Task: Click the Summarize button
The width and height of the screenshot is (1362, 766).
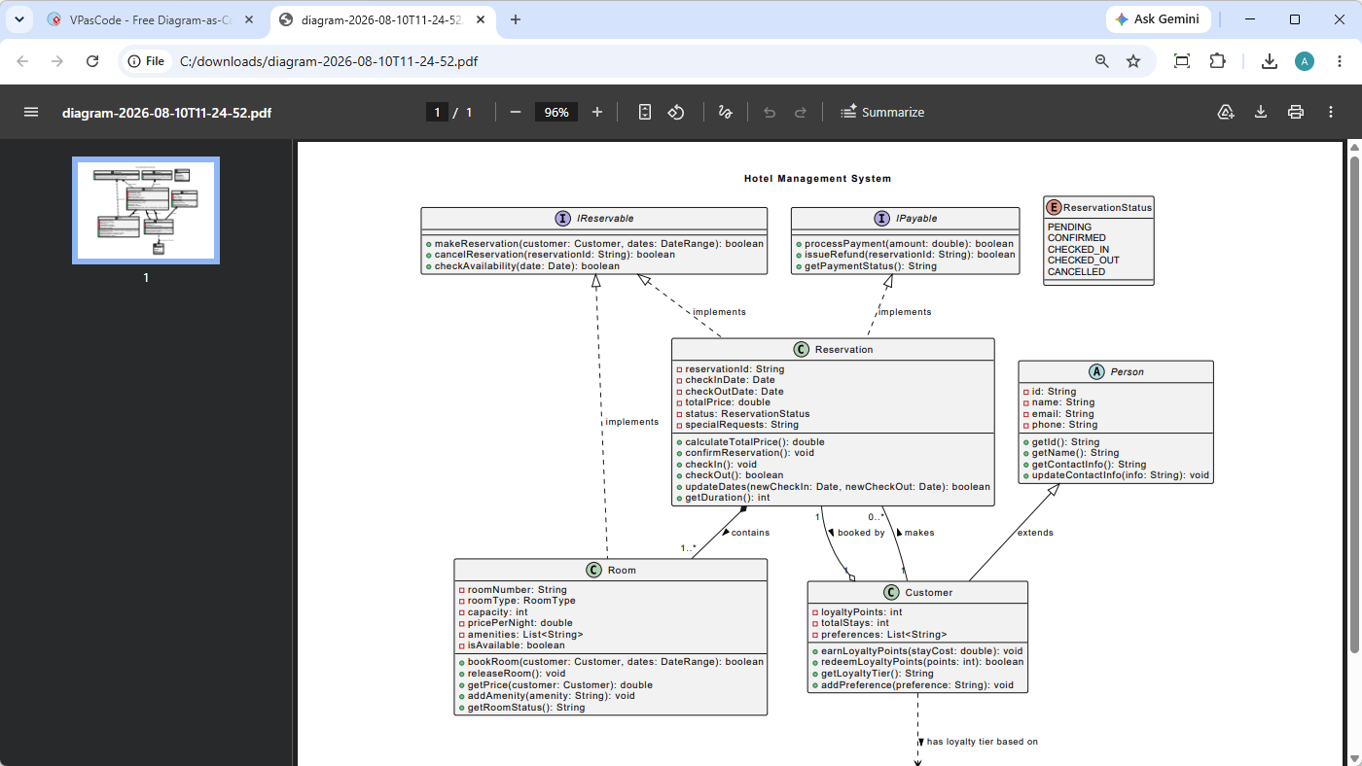Action: [x=882, y=112]
